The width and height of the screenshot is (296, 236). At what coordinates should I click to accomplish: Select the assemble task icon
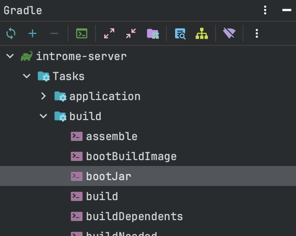pos(77,136)
